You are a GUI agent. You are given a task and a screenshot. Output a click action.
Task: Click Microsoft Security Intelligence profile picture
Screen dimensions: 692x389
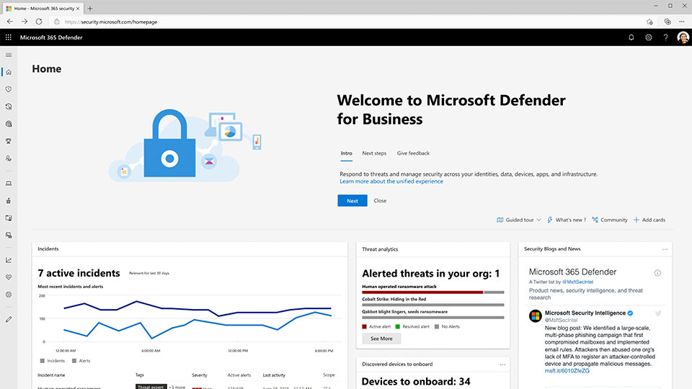tap(536, 316)
